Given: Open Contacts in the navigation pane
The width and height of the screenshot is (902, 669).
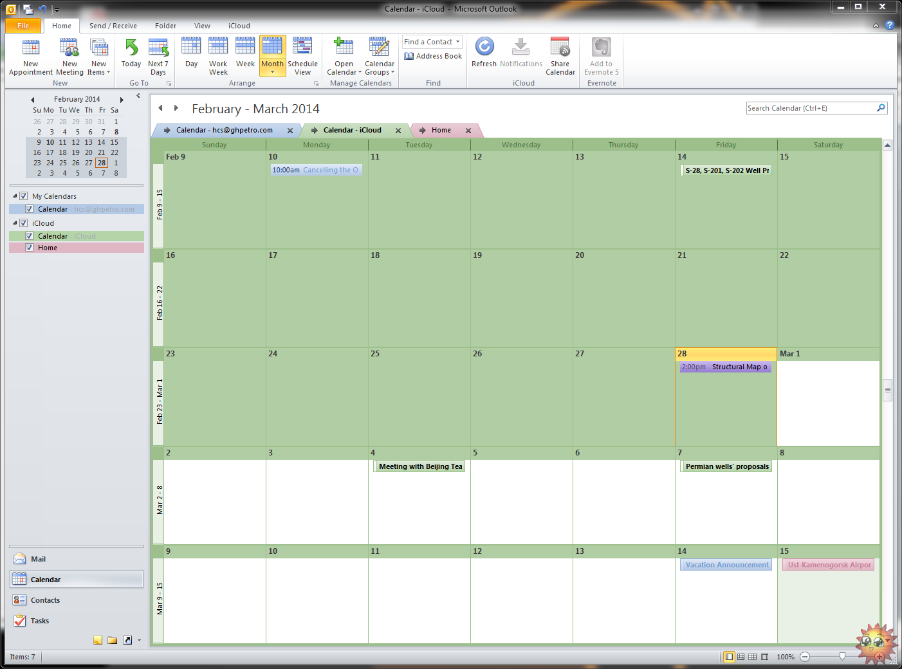Looking at the screenshot, I should point(77,600).
